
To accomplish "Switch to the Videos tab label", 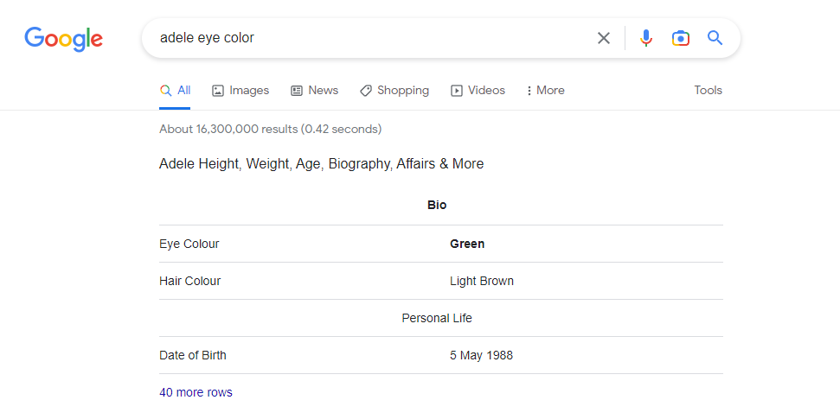I will [x=486, y=91].
